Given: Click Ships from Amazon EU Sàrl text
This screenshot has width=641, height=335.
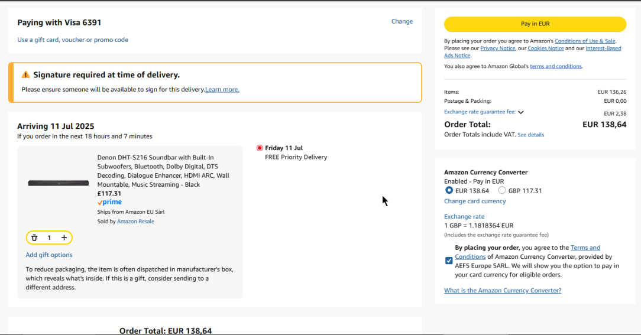Looking at the screenshot, I should point(131,212).
